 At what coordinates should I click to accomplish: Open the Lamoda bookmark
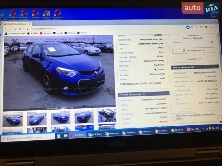pos(58,33)
